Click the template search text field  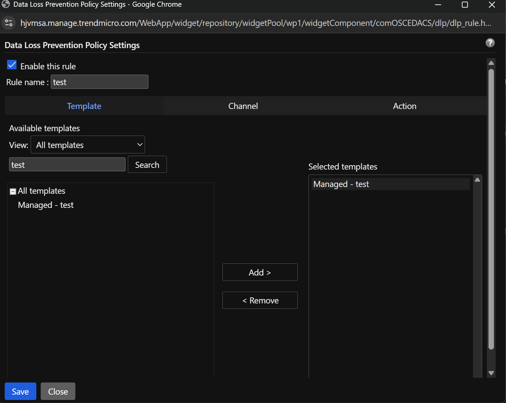point(67,164)
